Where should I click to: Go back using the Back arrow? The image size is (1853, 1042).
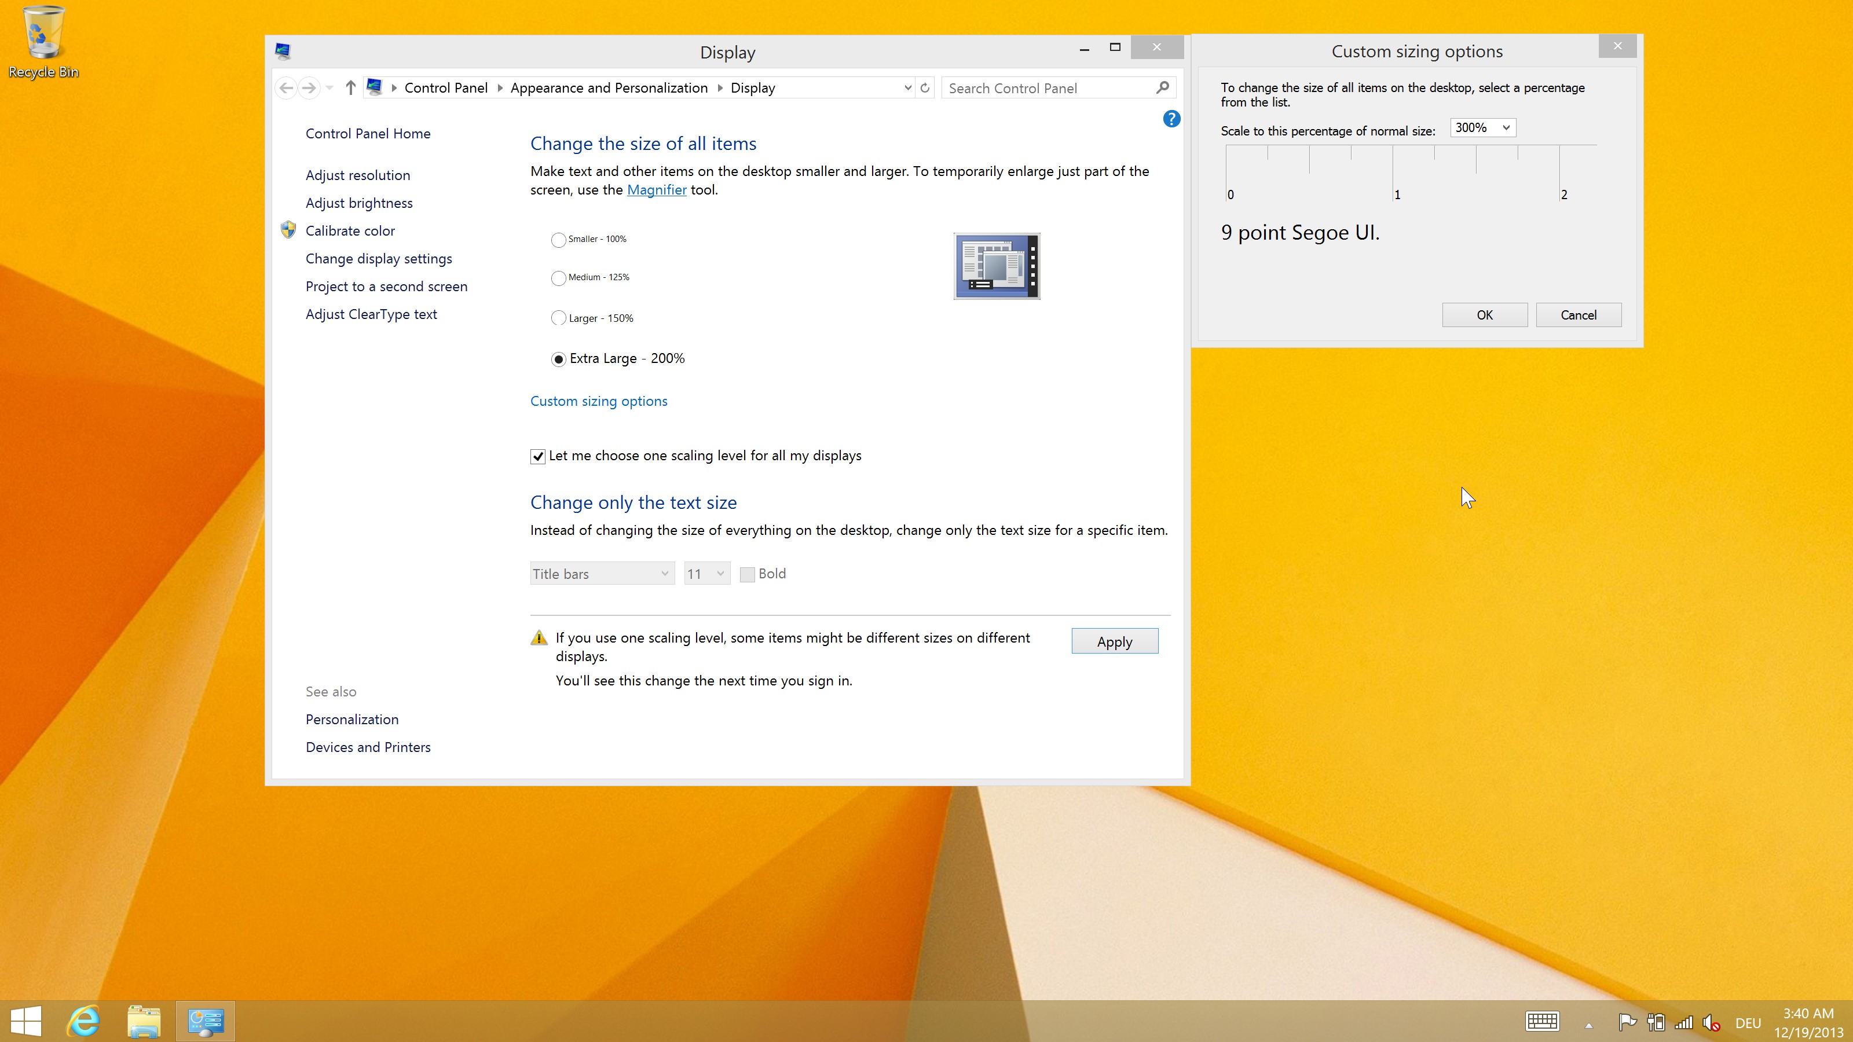click(x=286, y=88)
